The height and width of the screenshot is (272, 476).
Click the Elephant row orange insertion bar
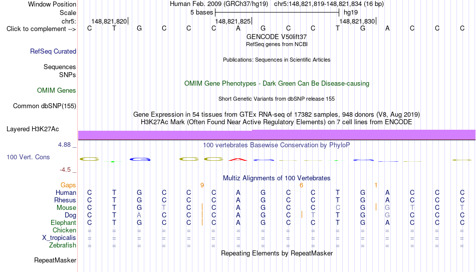coord(202,222)
